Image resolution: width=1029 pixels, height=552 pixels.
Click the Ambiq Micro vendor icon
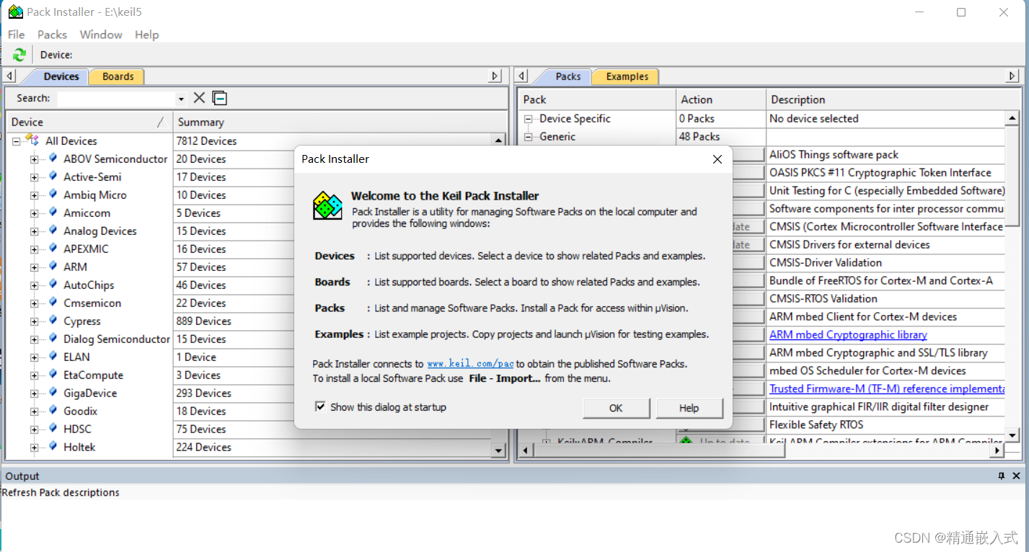pos(53,195)
